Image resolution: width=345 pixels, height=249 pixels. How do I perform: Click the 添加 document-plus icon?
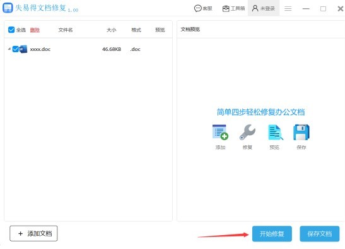pos(220,132)
